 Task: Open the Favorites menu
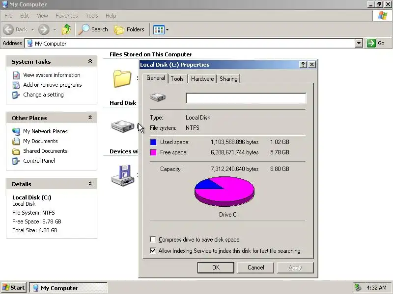pyautogui.click(x=67, y=16)
